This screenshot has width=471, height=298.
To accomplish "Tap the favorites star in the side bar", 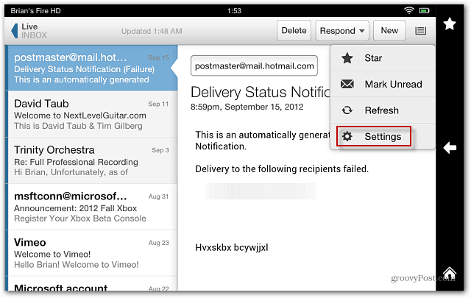I will 450,24.
